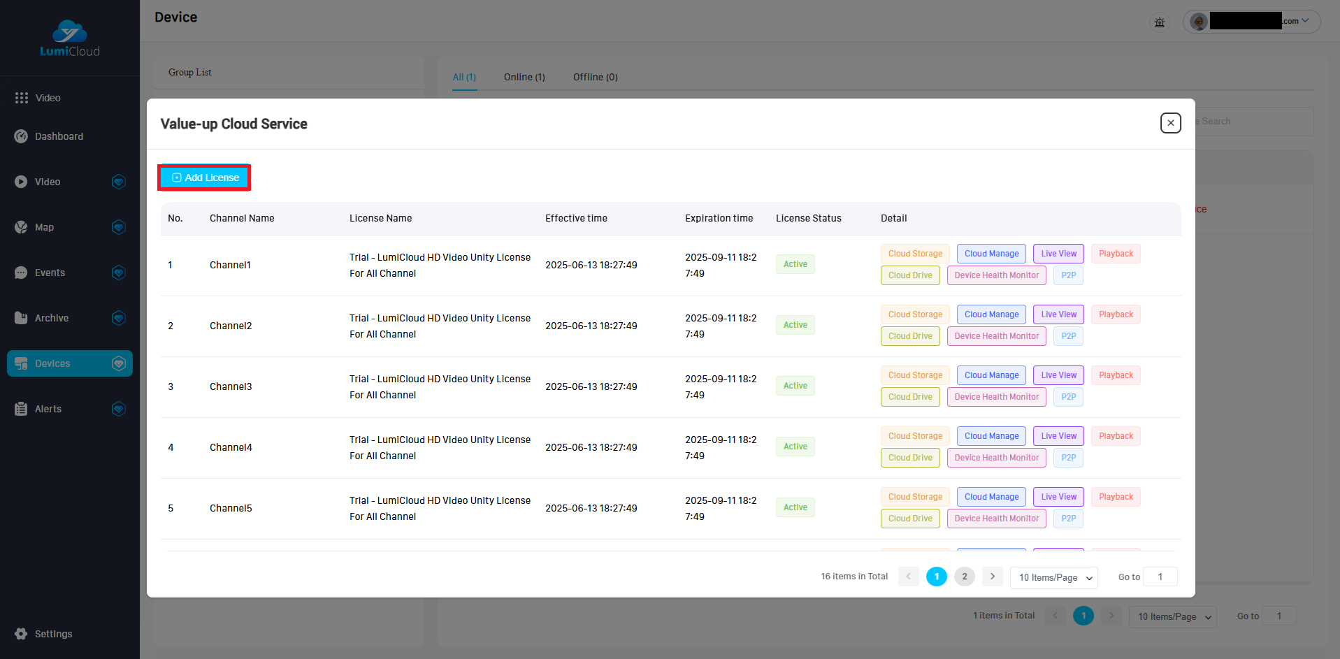The image size is (1340, 659).
Task: Click the user avatar in header
Action: (x=1199, y=22)
